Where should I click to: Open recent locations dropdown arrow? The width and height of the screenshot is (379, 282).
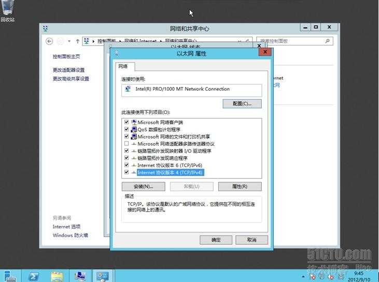pyautogui.click(x=69, y=41)
